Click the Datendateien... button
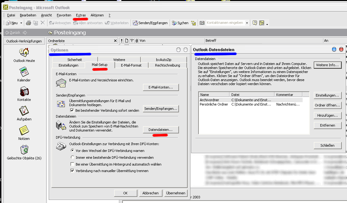This screenshot has width=347, height=203. (161, 129)
